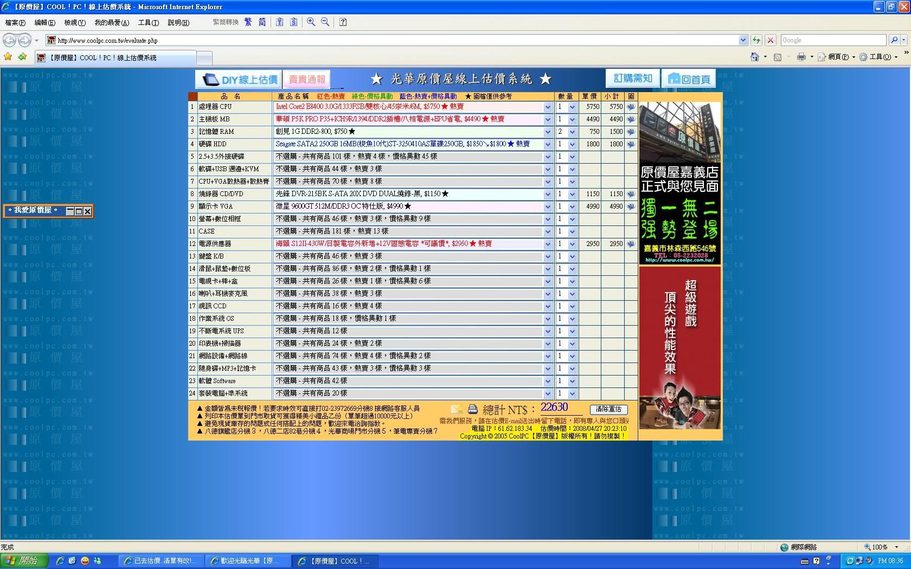Click the RSS feeds icon

click(778, 57)
